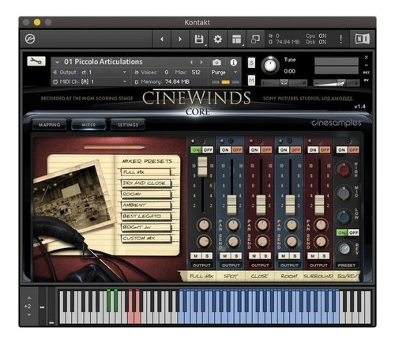Click the Rev reverb amount knob

tap(344, 249)
